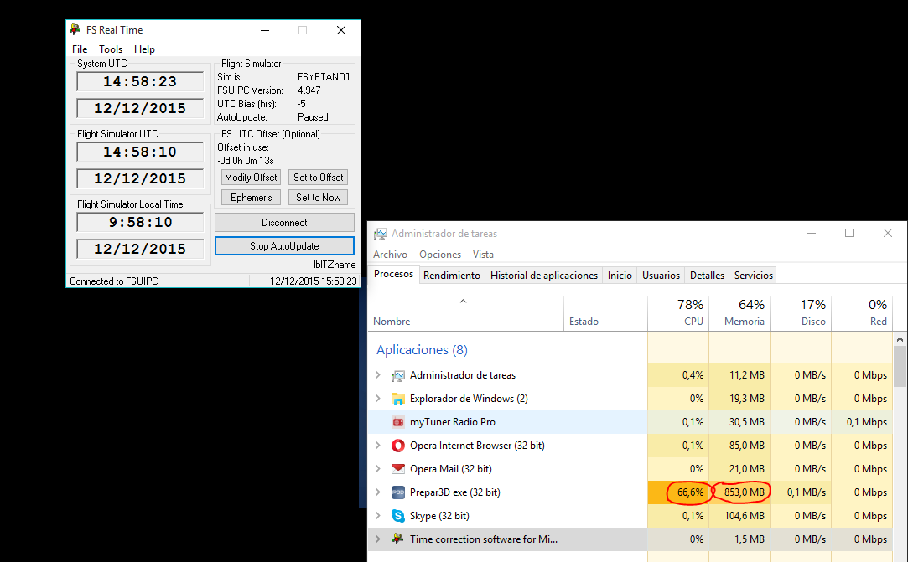
Task: Open the Usuarios tab
Action: [x=661, y=276]
